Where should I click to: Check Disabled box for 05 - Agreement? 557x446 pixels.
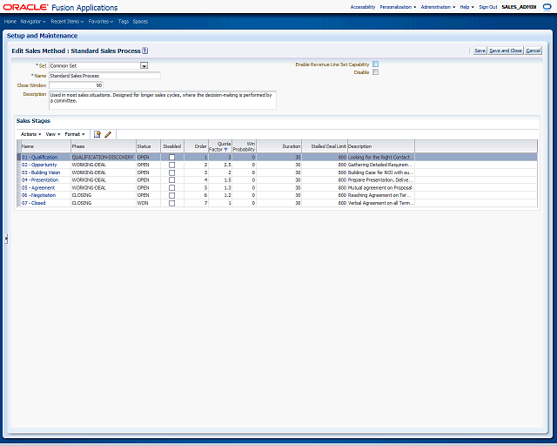click(x=172, y=188)
